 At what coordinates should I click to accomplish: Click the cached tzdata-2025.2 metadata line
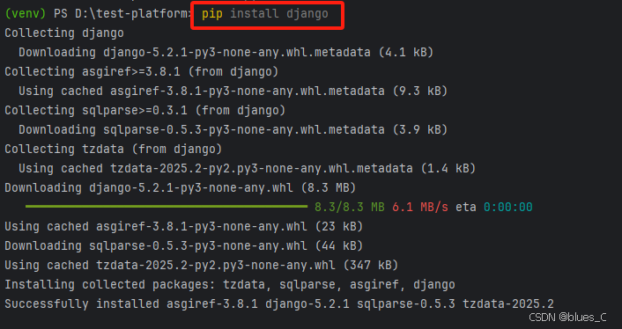tap(248, 169)
